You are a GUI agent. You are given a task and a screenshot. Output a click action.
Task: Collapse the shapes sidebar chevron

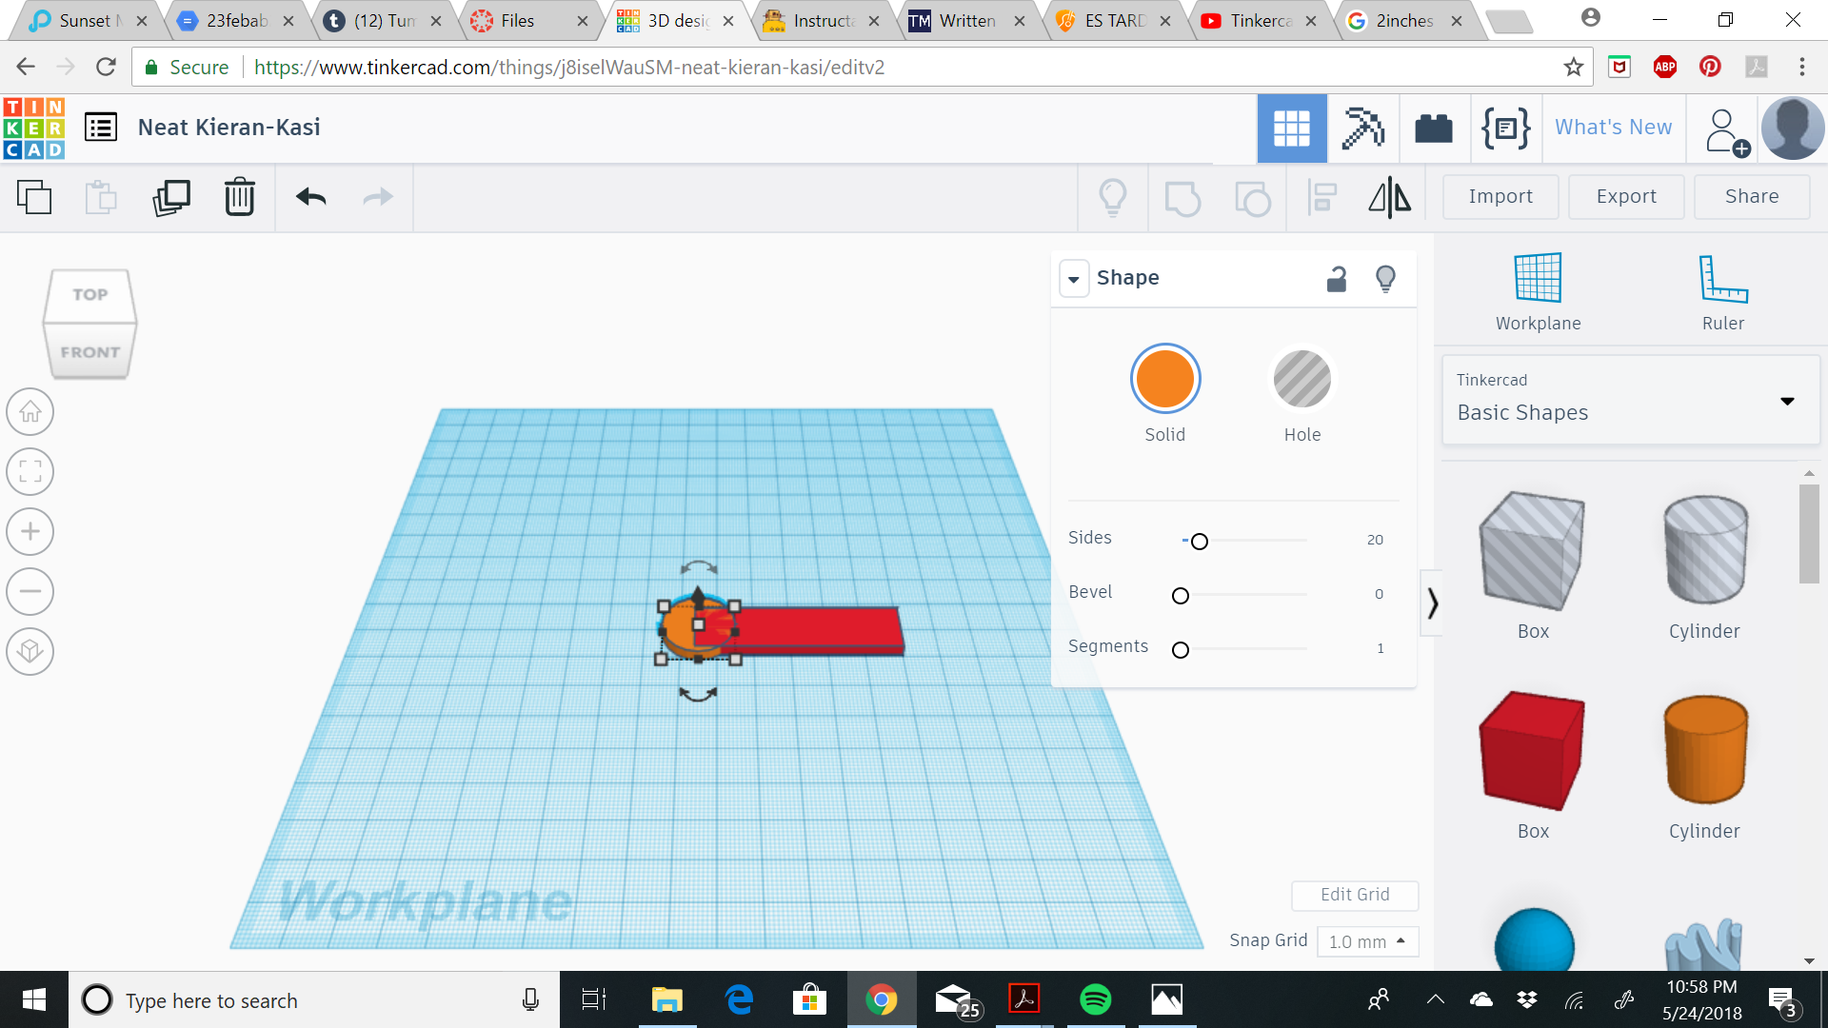pos(1431,603)
